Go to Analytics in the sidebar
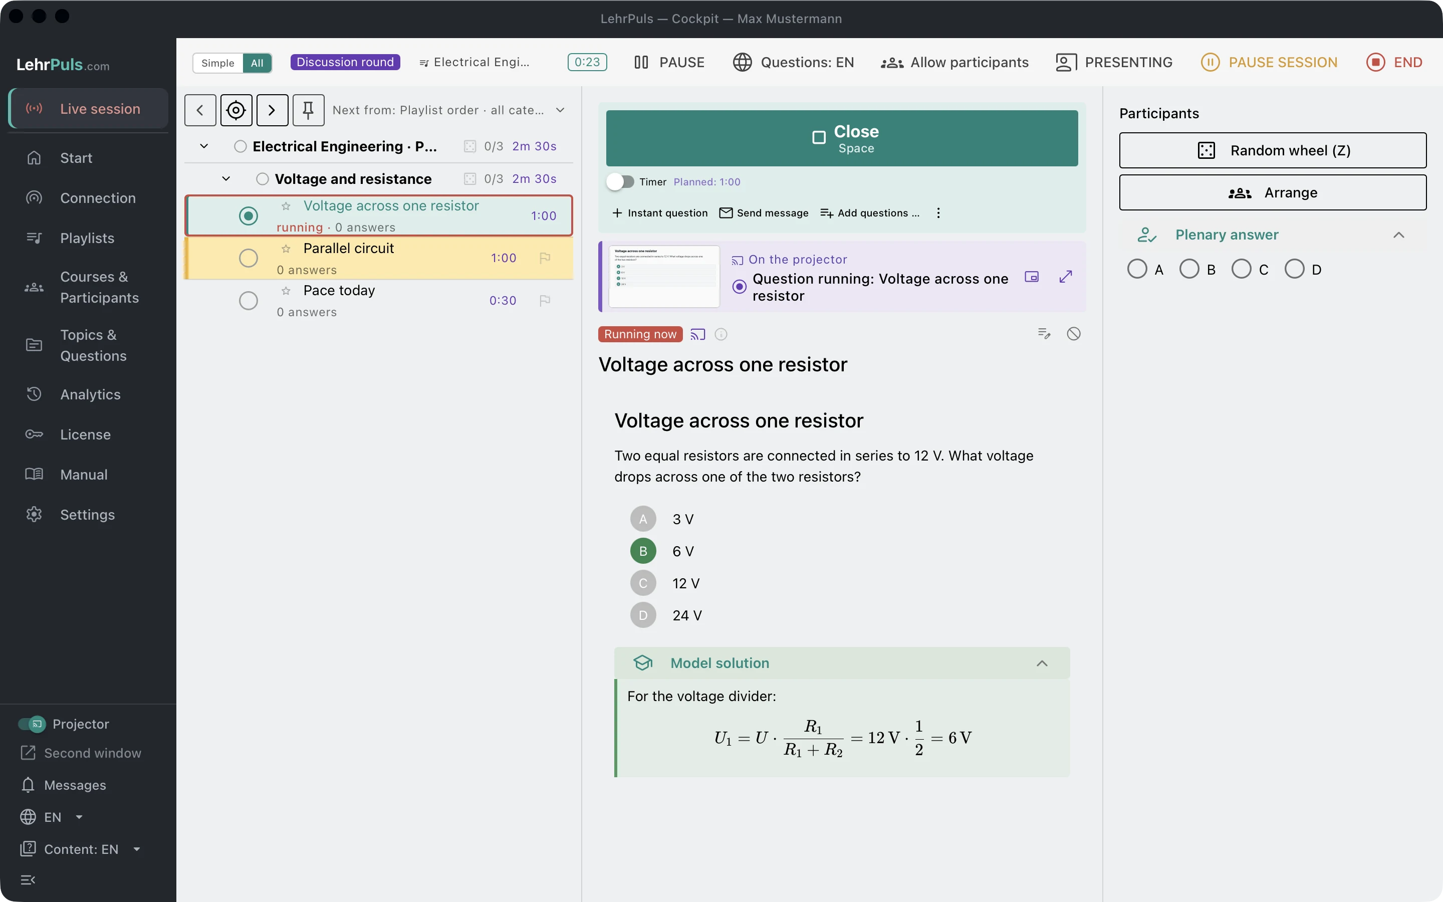The height and width of the screenshot is (902, 1443). 88,394
